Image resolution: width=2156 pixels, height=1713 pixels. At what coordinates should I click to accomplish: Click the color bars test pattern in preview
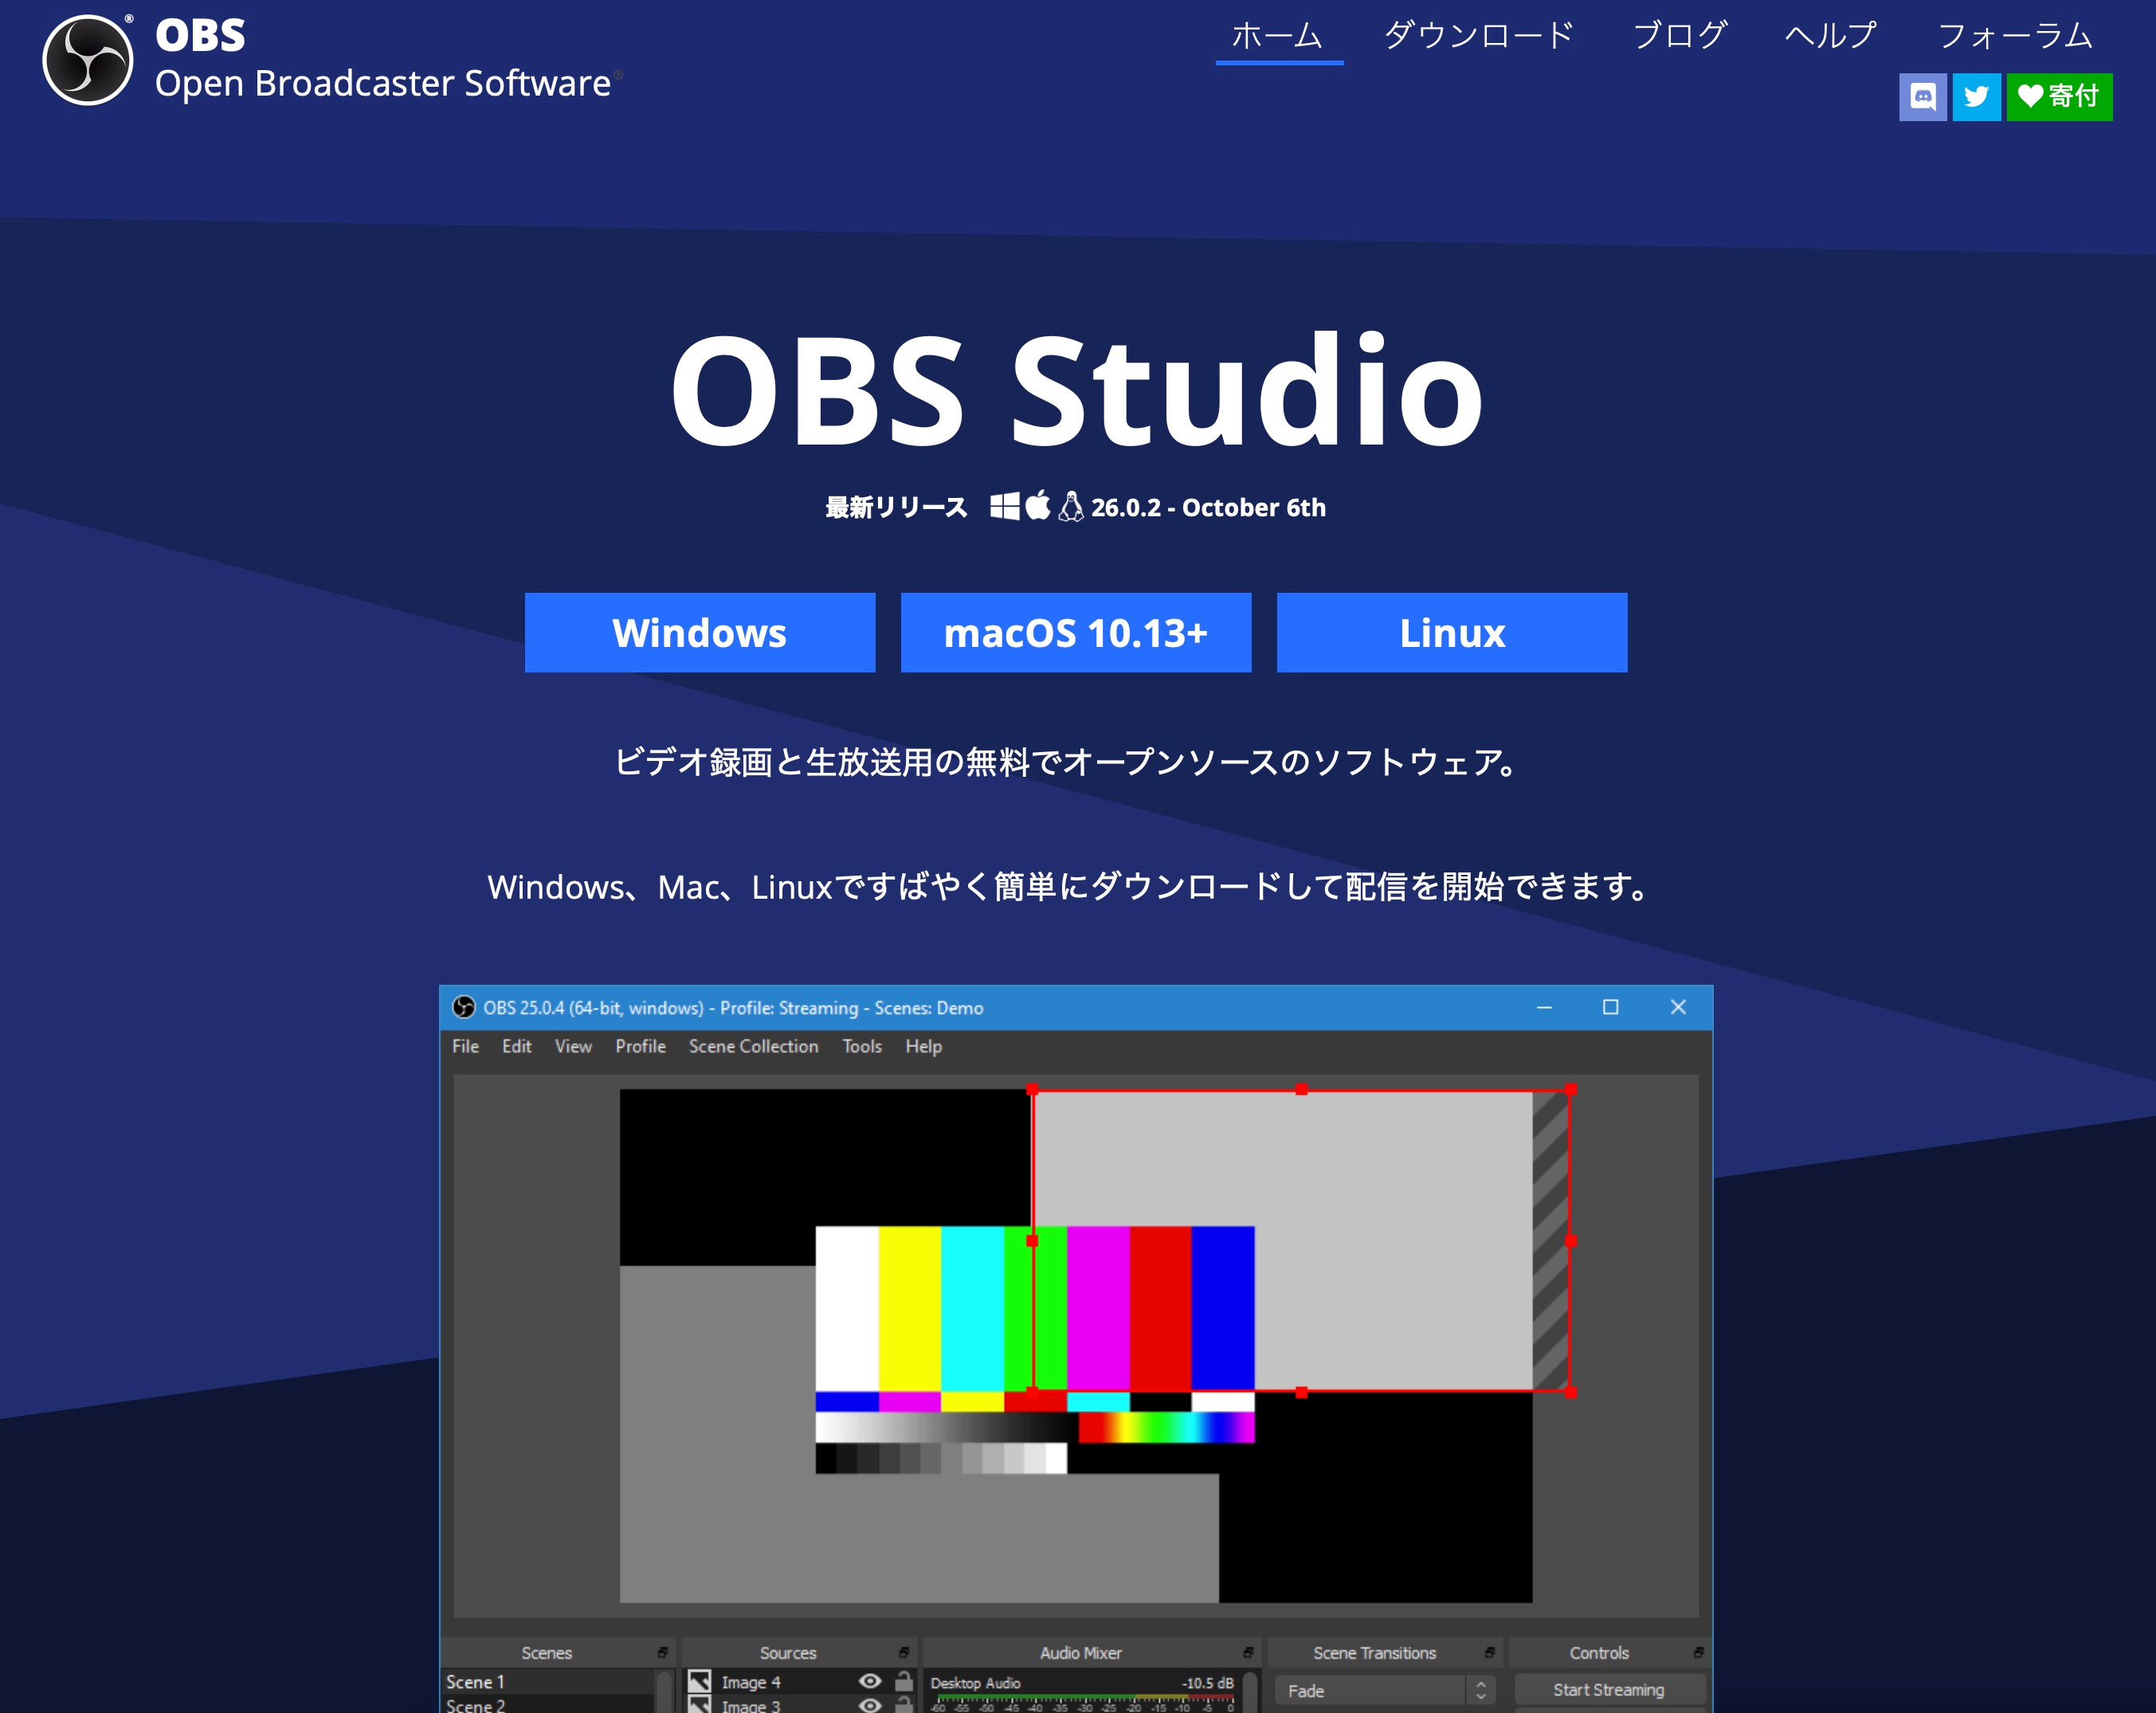point(1035,1349)
